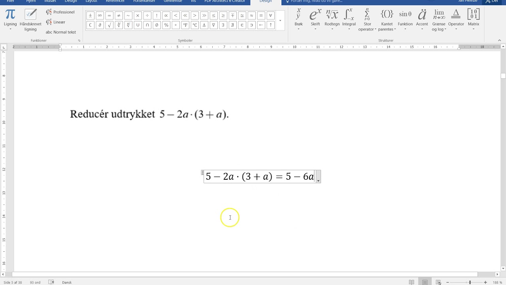
Task: Click Side 5 af 38 page indicator
Action: (13, 282)
